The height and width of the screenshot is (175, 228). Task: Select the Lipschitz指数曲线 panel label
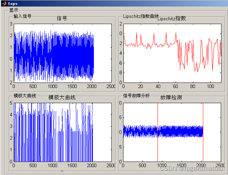point(141,16)
